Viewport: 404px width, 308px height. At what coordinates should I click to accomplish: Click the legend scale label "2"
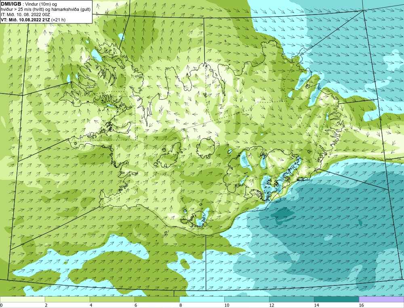tap(46, 305)
